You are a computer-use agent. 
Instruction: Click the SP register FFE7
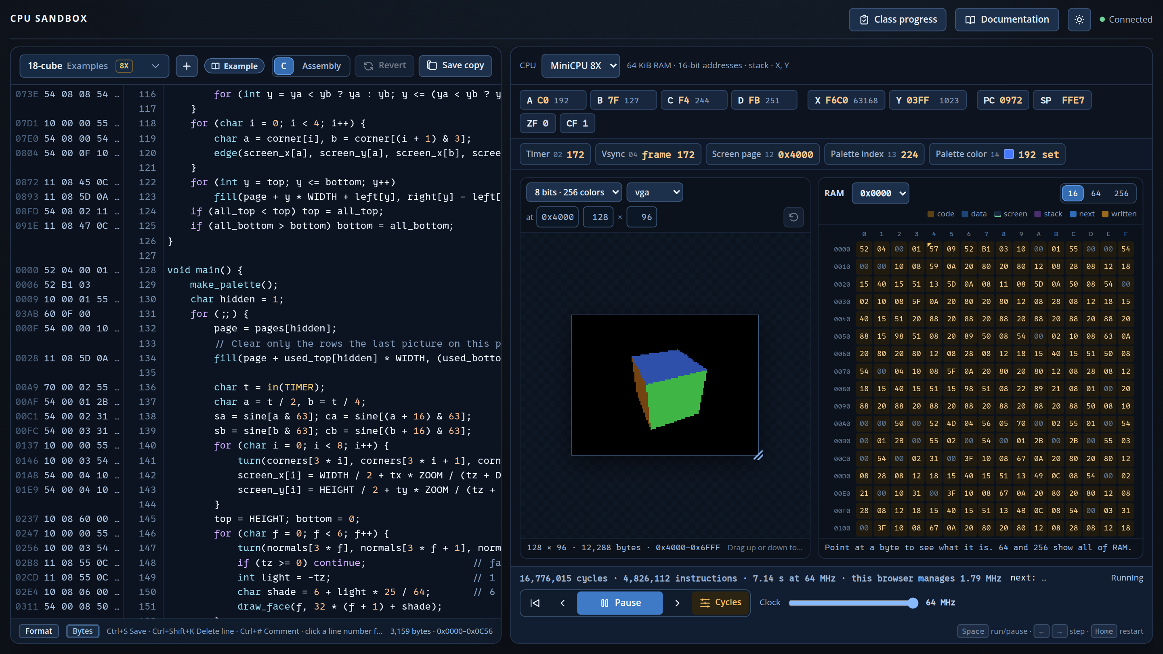click(x=1062, y=100)
